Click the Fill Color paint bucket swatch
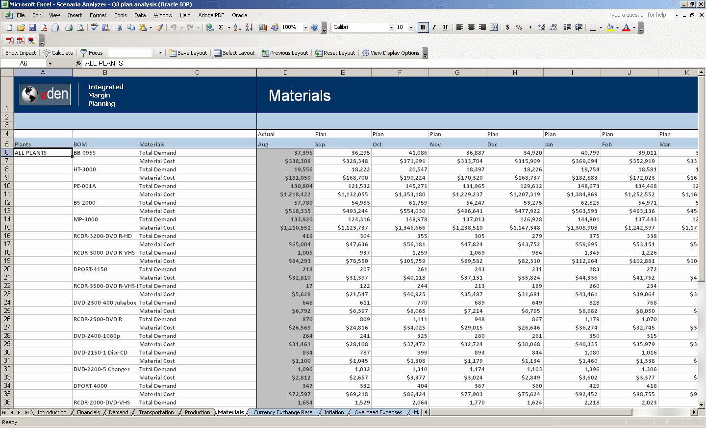706x428 pixels. click(x=609, y=27)
